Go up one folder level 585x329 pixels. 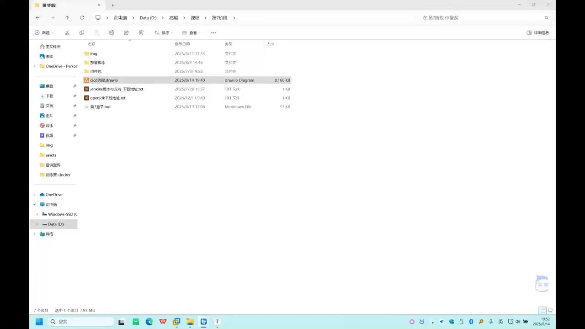67,18
